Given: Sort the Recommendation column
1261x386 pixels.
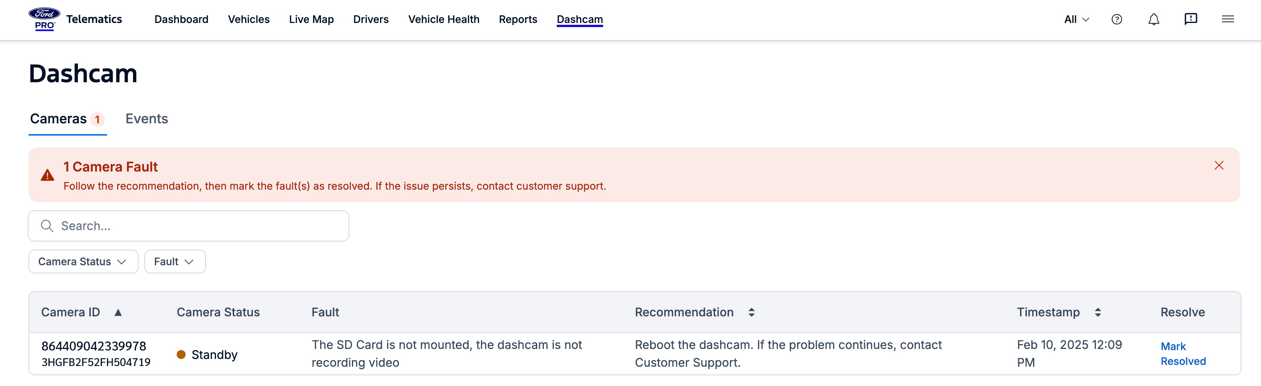Looking at the screenshot, I should pyautogui.click(x=751, y=313).
